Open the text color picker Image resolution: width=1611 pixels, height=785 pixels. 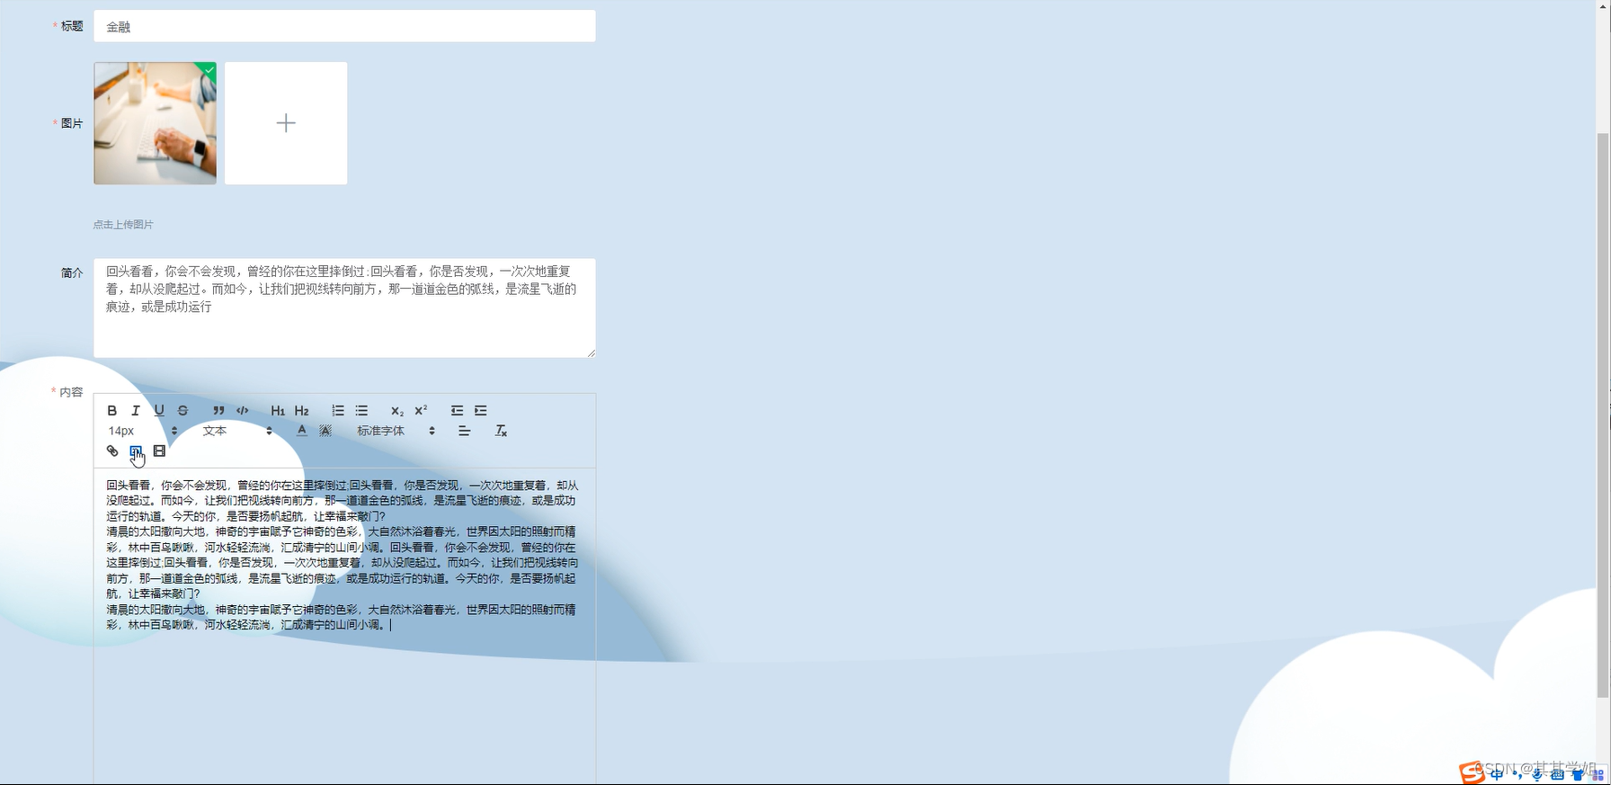pos(302,431)
